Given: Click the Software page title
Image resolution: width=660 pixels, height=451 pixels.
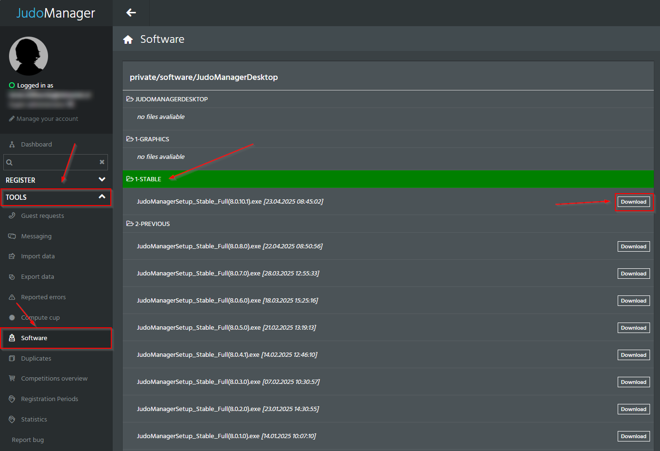Looking at the screenshot, I should pyautogui.click(x=162, y=39).
